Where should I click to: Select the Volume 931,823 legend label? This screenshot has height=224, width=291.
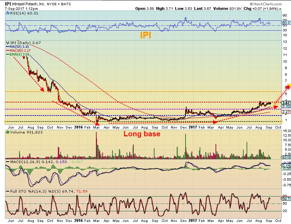(26, 132)
